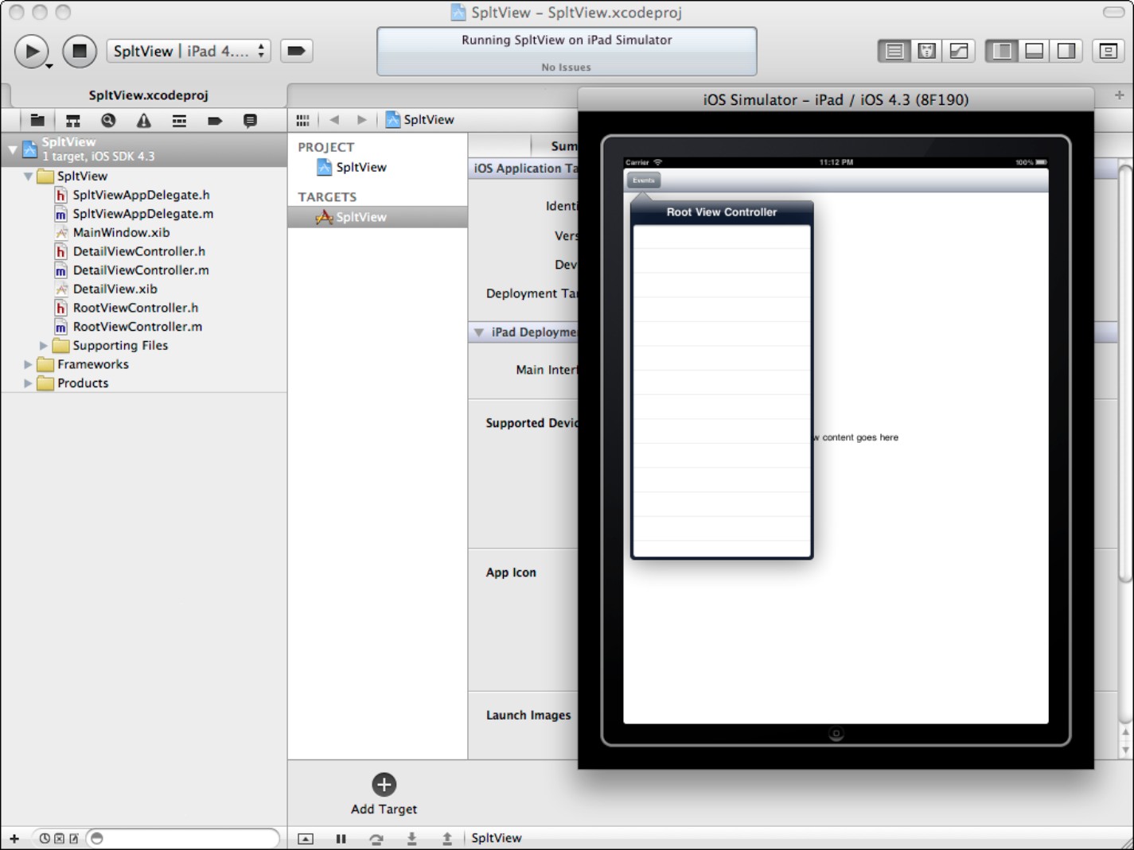This screenshot has width=1134, height=850.
Task: Open the Organizer window button
Action: click(x=1108, y=51)
